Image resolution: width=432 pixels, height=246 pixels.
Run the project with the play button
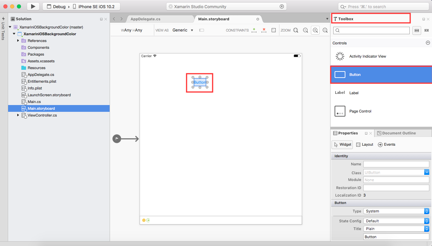(x=33, y=6)
